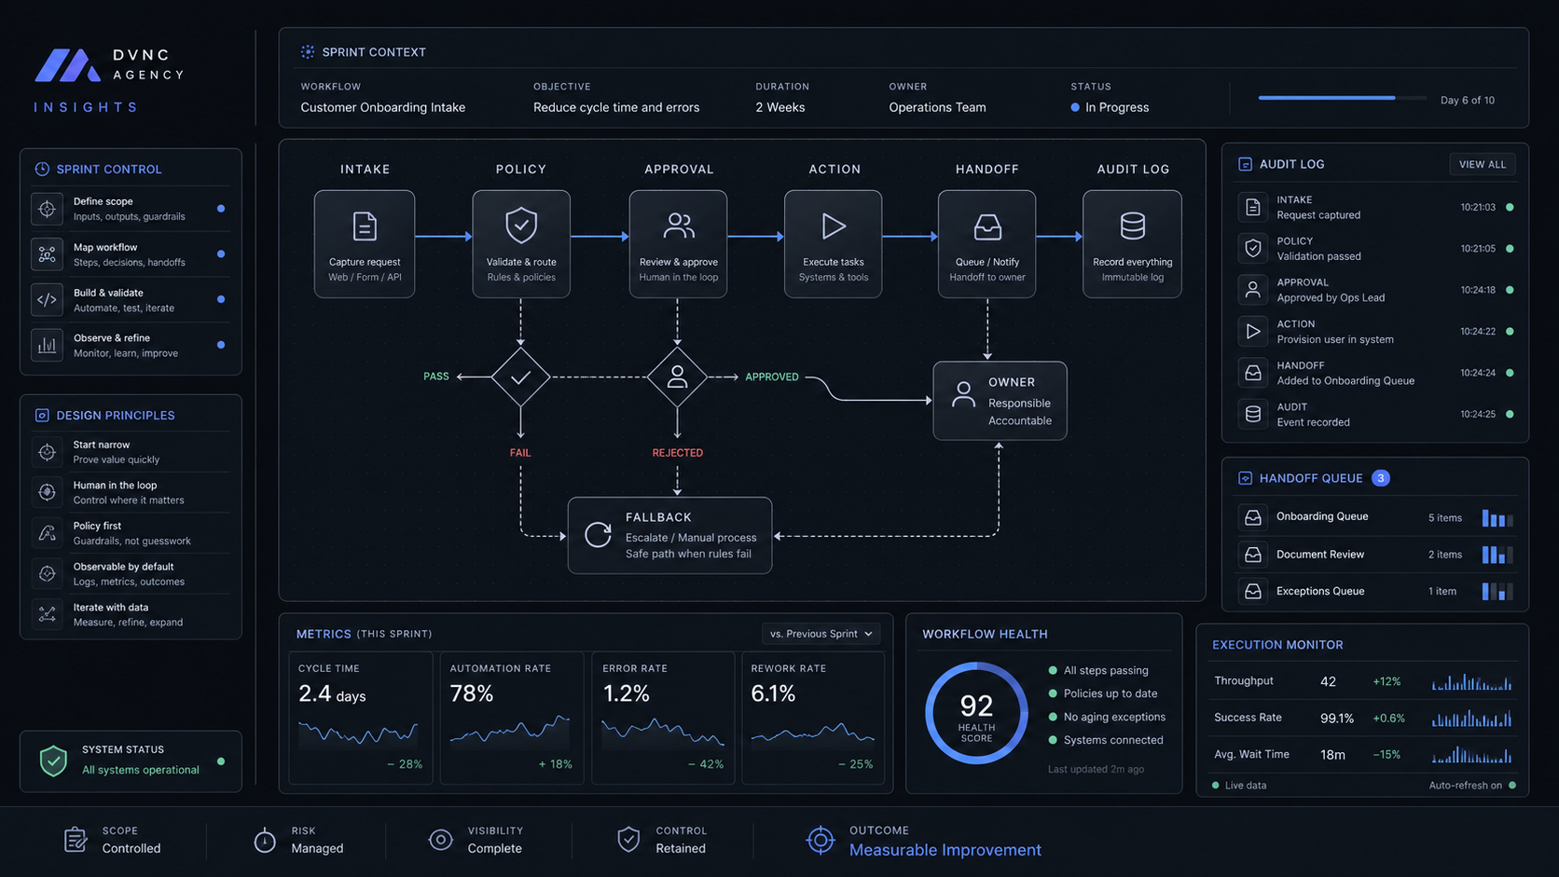Click the Approved by Ops Lead audit entry
This screenshot has width=1559, height=877.
pos(1375,290)
